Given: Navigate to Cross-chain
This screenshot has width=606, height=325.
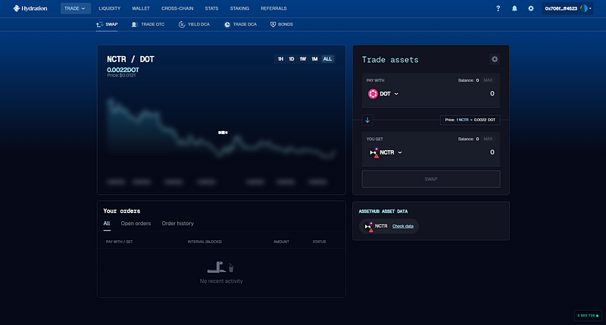Looking at the screenshot, I should (177, 8).
